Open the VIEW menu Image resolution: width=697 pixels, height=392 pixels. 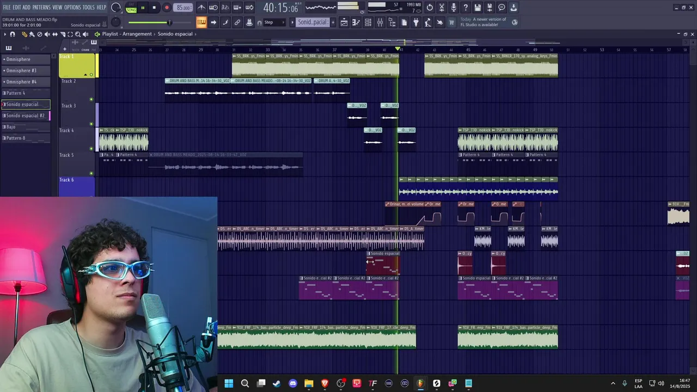tap(57, 8)
